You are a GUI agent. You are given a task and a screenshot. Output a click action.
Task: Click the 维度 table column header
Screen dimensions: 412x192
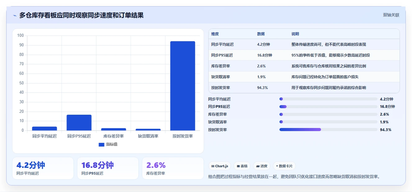tap(215, 34)
